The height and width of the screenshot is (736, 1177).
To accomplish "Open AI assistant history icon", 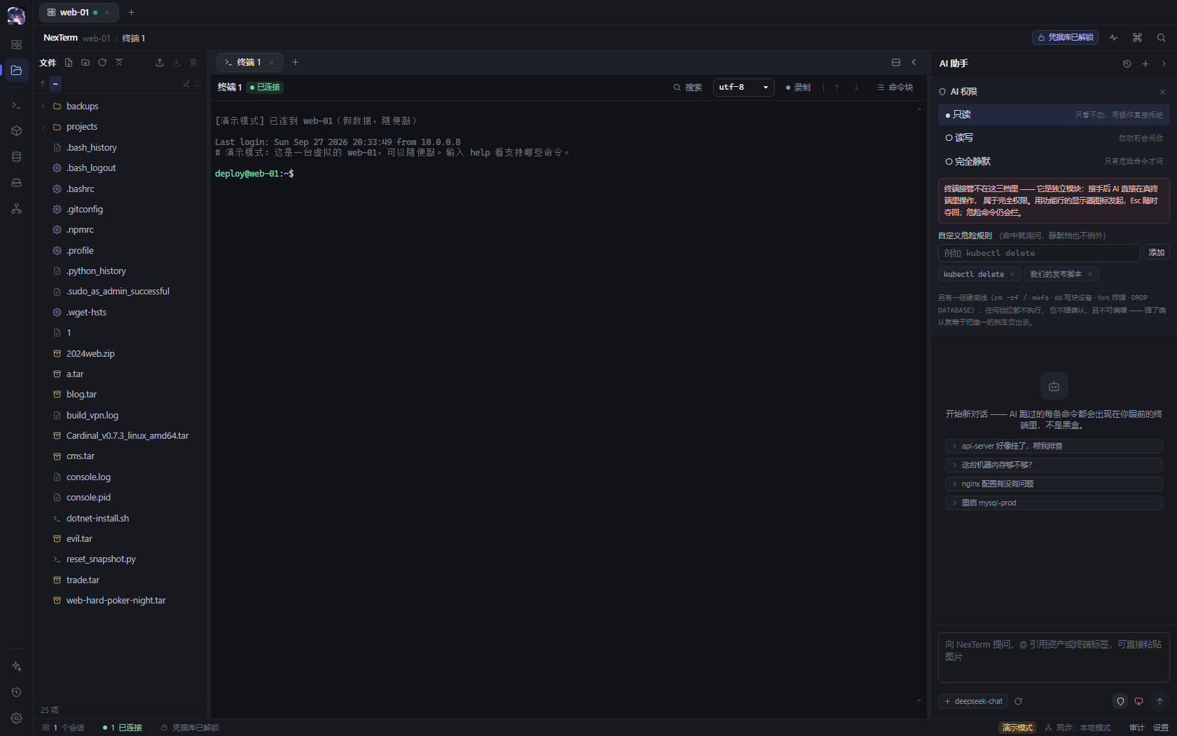I will tap(1127, 64).
